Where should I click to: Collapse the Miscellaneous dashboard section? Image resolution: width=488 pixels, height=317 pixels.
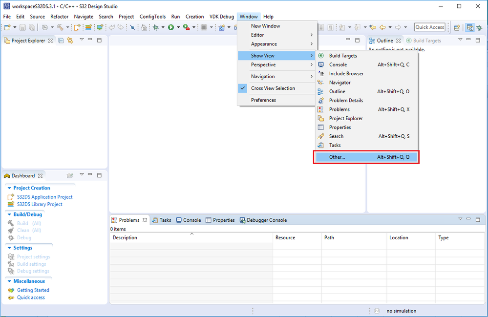[x=9, y=281]
